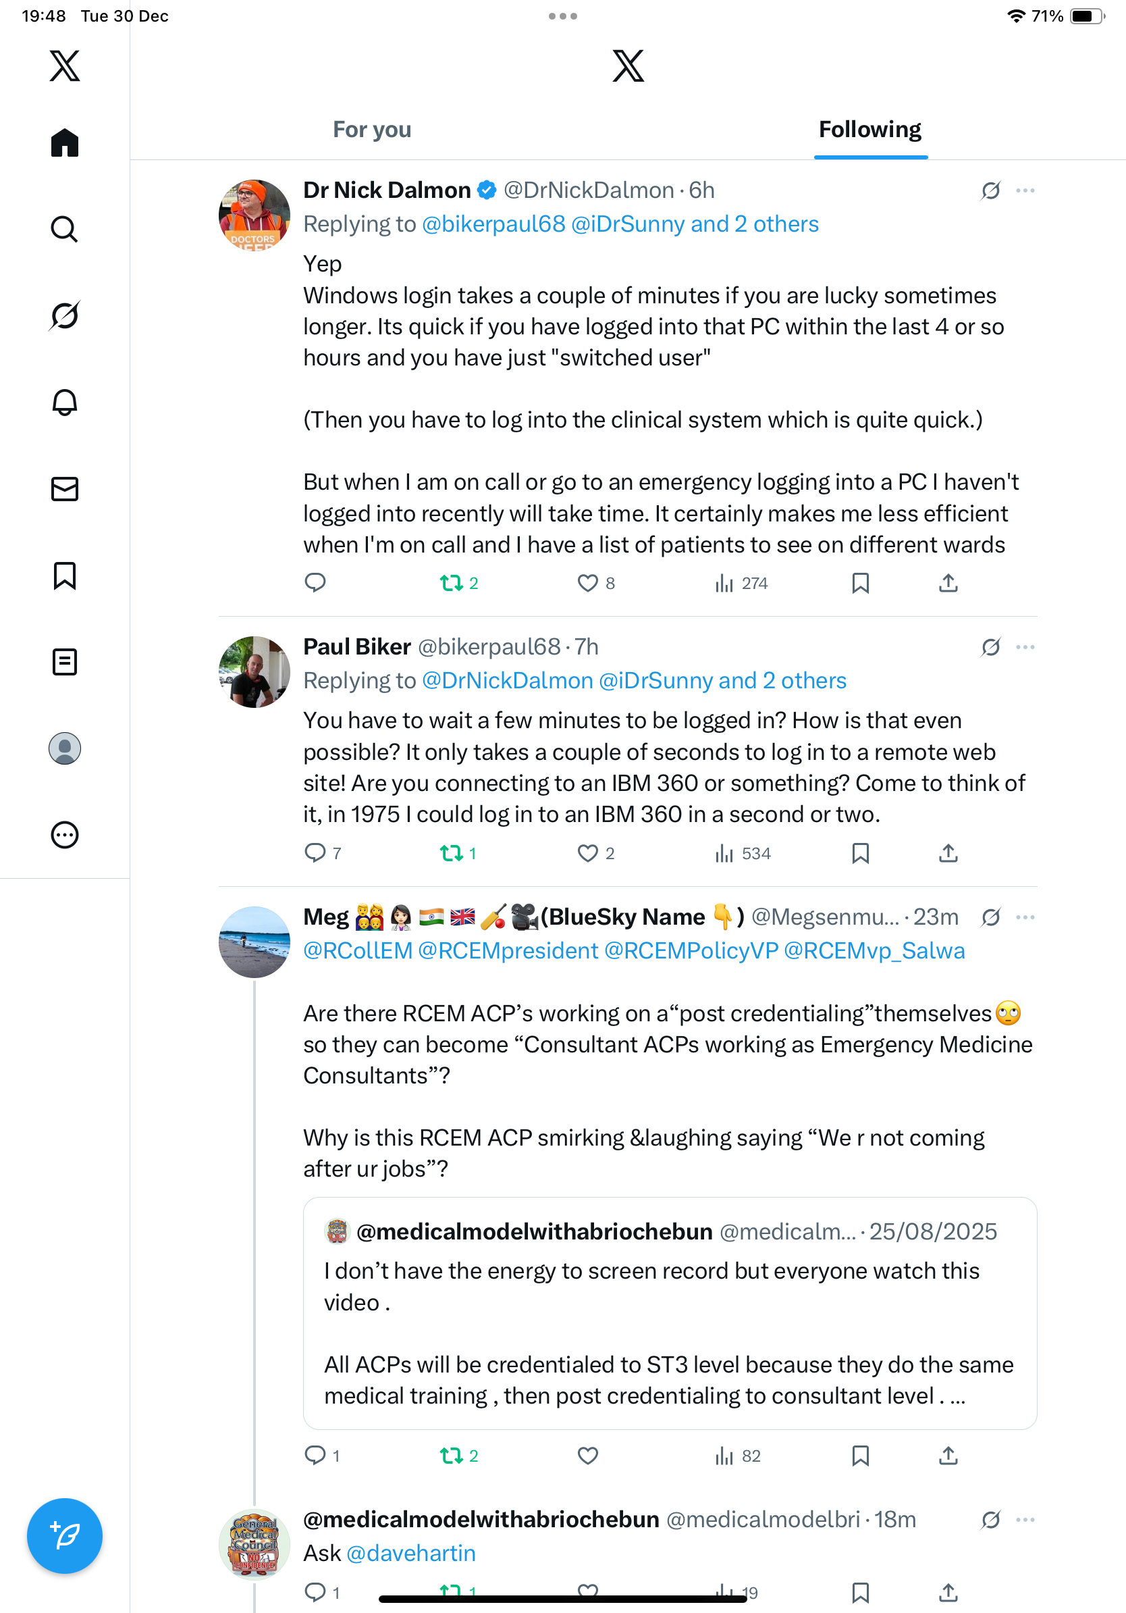Ask Grok about Dr Nick Dalmon's post
1126x1613 pixels.
tap(990, 190)
